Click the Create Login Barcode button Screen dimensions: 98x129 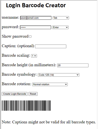15,94
